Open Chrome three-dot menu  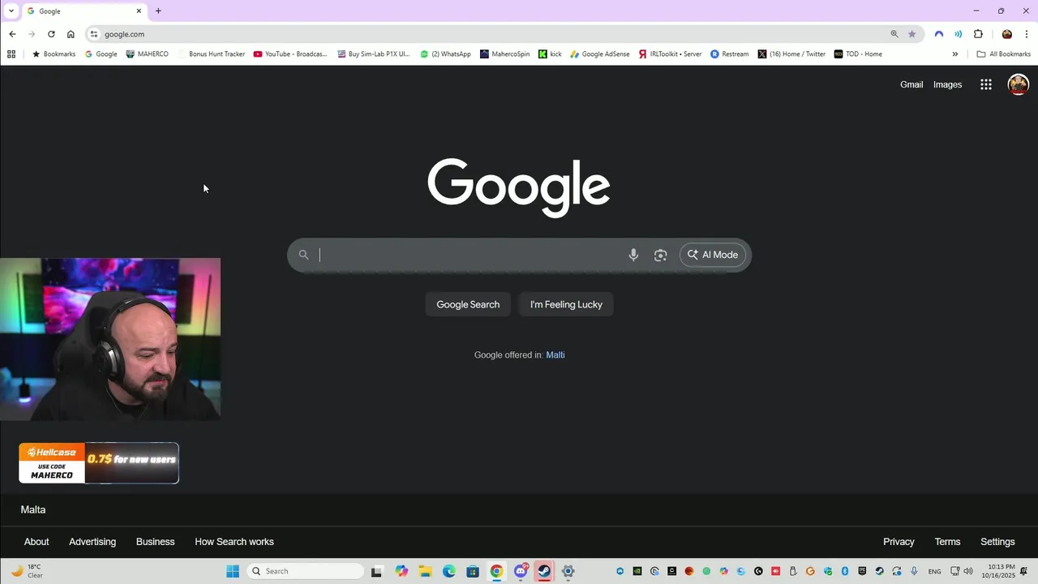1027,34
